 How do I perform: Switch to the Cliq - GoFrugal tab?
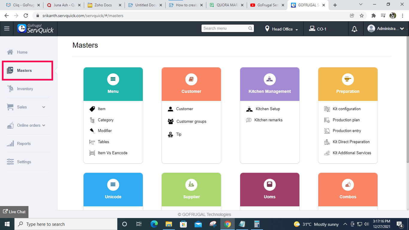(23, 5)
